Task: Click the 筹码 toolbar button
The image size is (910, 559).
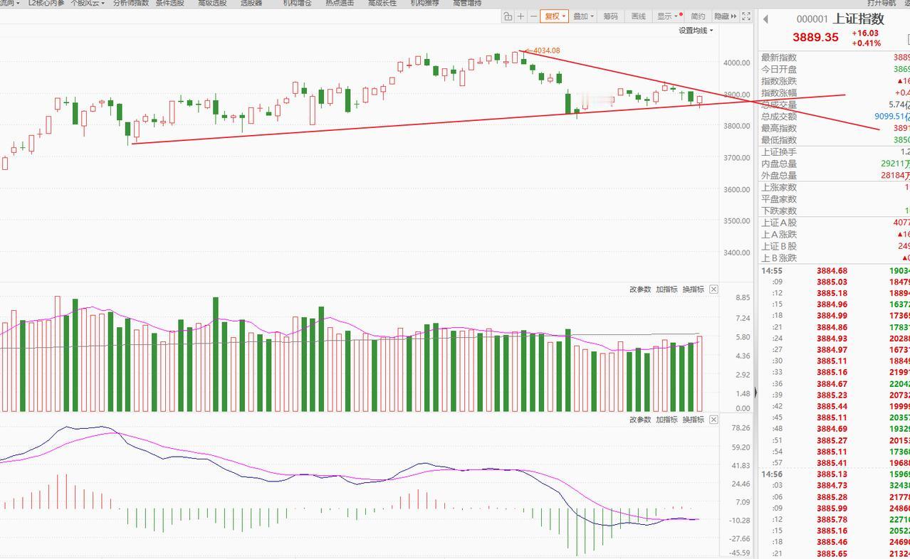Action: coord(610,16)
